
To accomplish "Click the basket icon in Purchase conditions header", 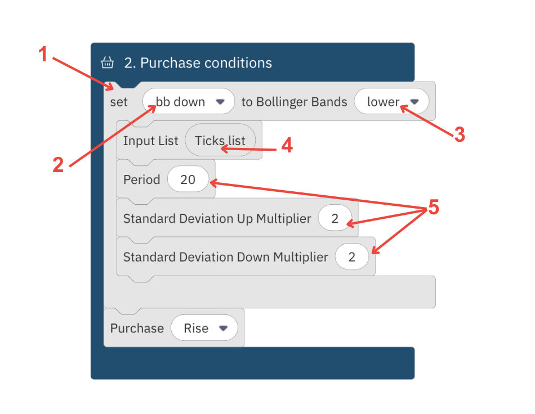I will 107,63.
